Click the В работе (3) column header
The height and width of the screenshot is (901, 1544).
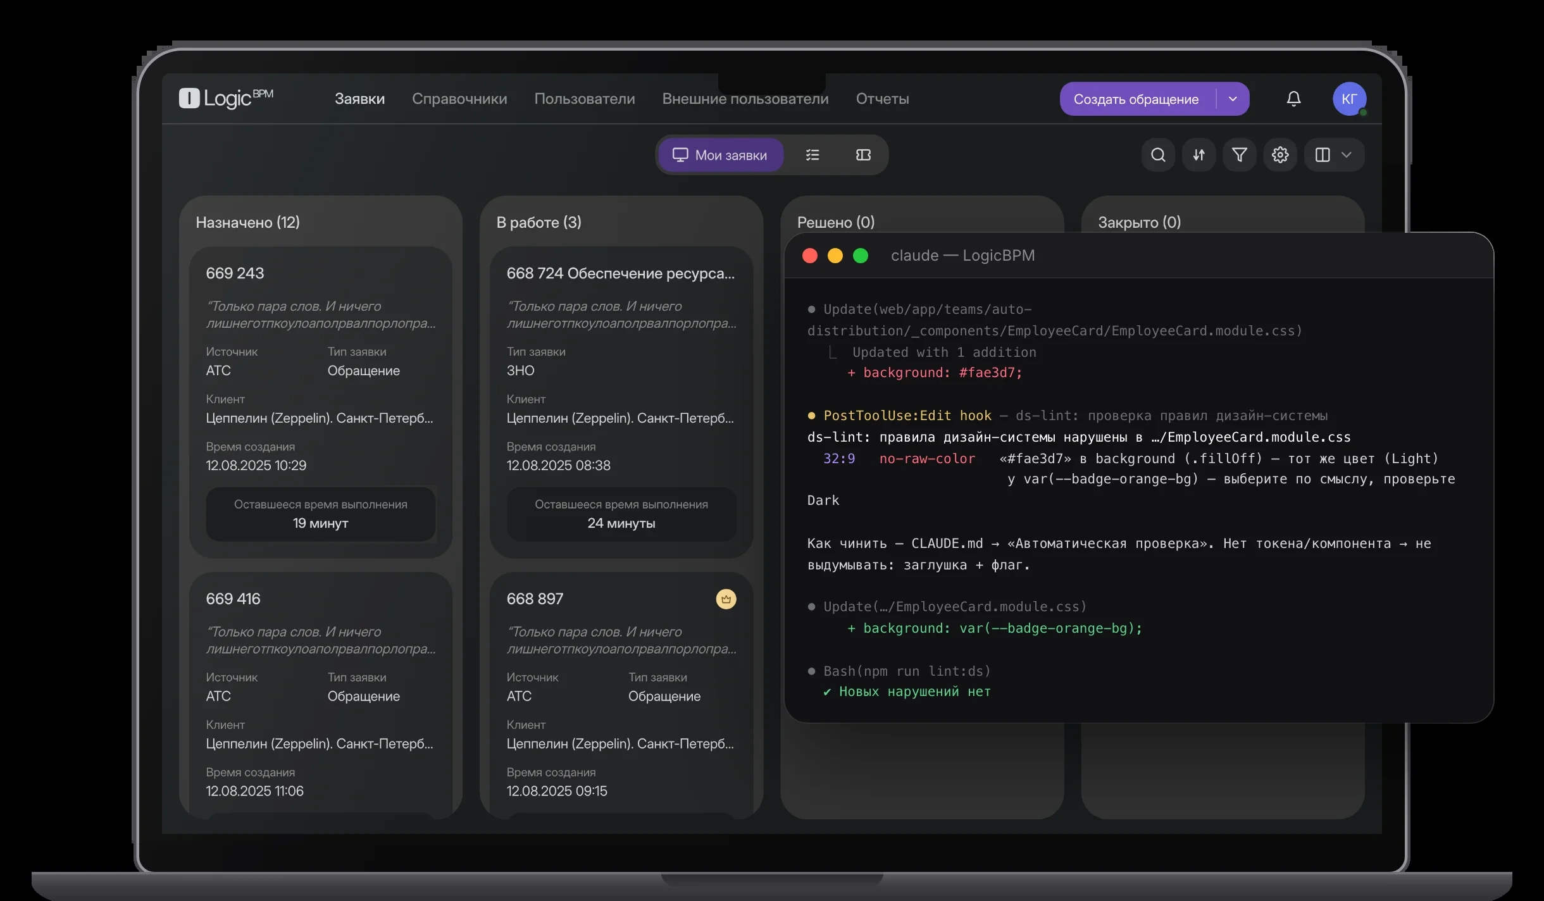click(539, 222)
